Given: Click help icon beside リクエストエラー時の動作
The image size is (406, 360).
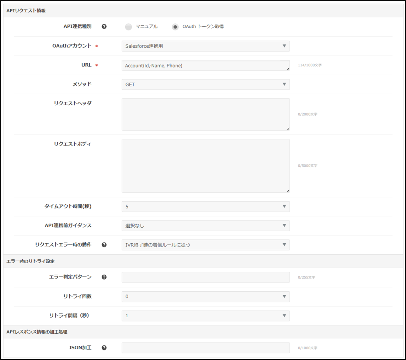Looking at the screenshot, I should click(x=104, y=245).
